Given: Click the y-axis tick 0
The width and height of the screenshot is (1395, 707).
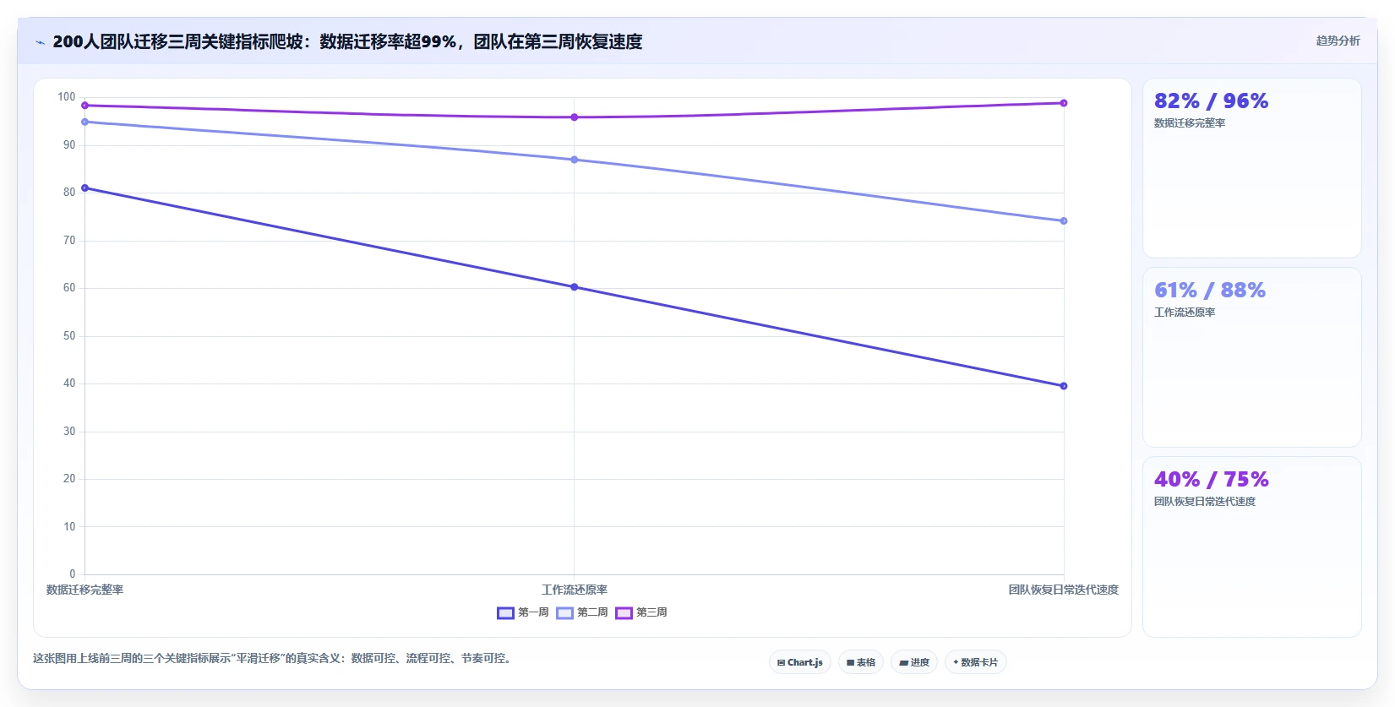Looking at the screenshot, I should [73, 574].
